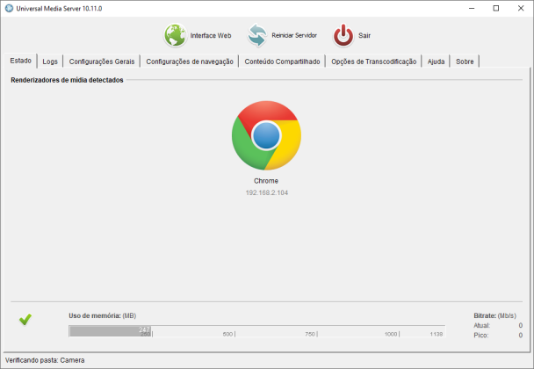
Task: Click the Renderizadores de mídia detectados heading
Action: pyautogui.click(x=67, y=80)
